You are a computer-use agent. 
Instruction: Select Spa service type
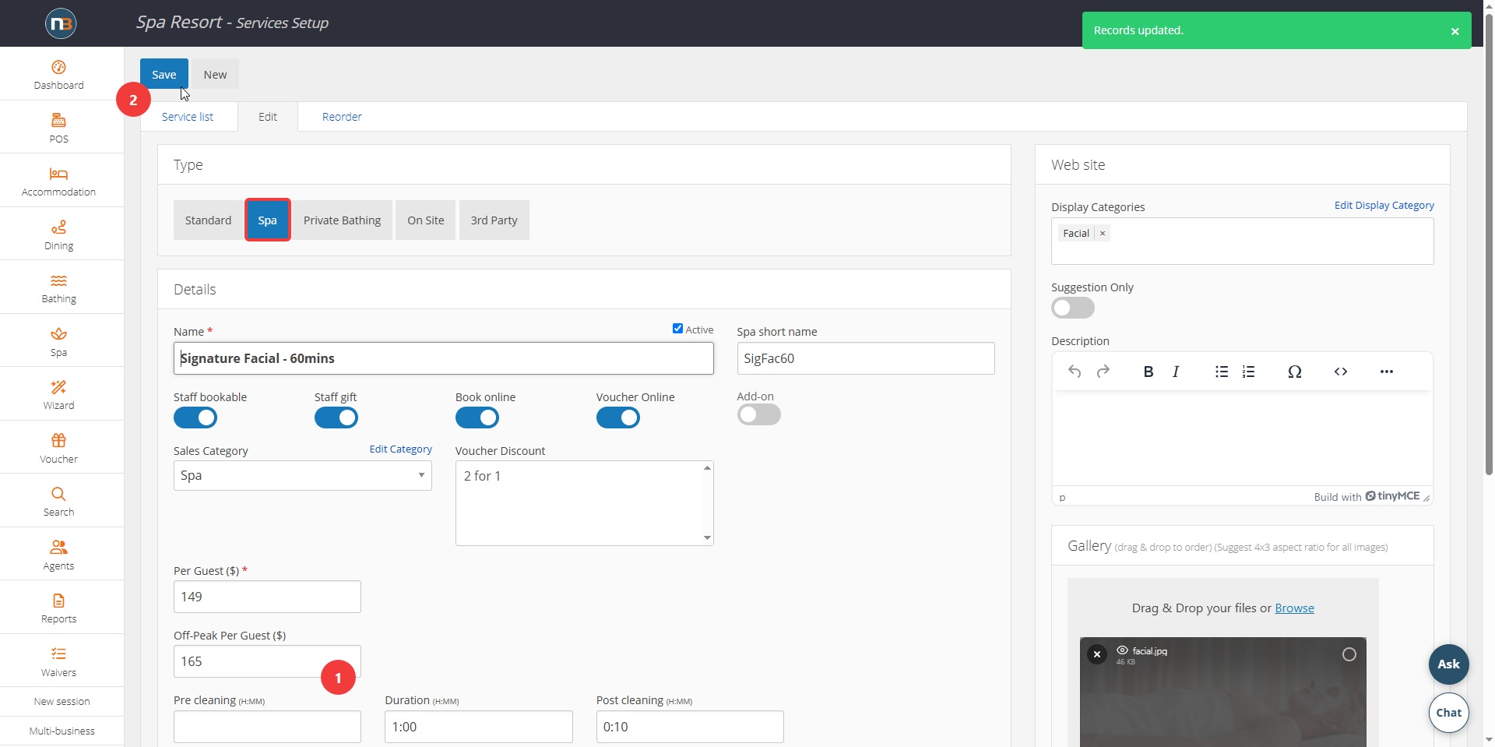click(268, 220)
